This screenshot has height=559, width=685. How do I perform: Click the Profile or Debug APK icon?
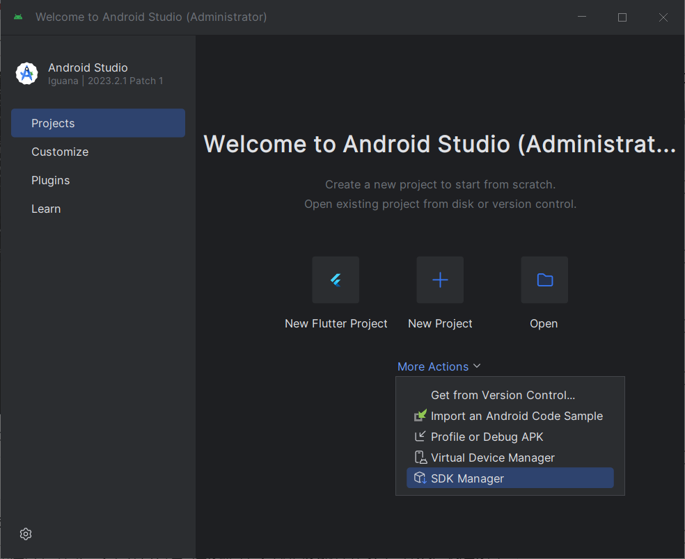pyautogui.click(x=420, y=437)
